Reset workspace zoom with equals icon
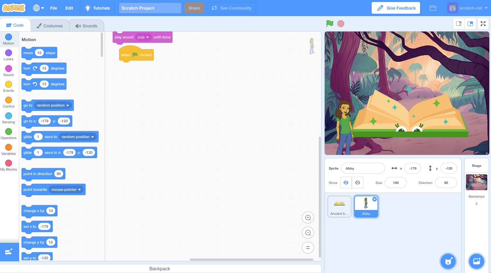491x273 pixels. pyautogui.click(x=308, y=248)
